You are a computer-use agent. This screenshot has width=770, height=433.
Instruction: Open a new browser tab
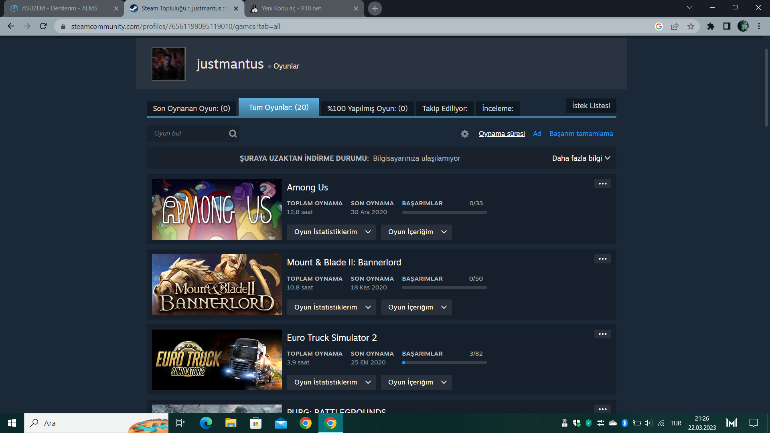pyautogui.click(x=375, y=8)
